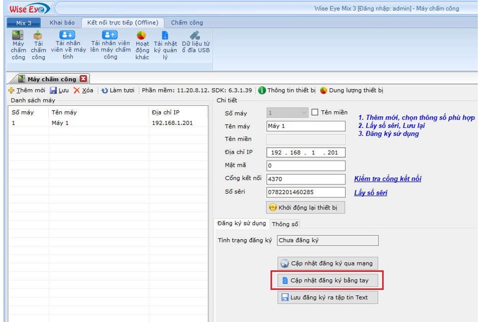Screen dimensions: 481x322
Task: Select Tải nhân viên lên máy chấm công
Action: pos(111,45)
